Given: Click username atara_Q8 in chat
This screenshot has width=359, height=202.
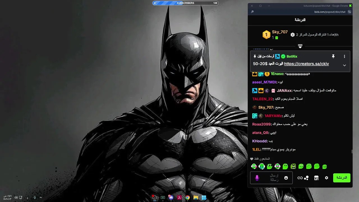Looking at the screenshot, I should 260,133.
